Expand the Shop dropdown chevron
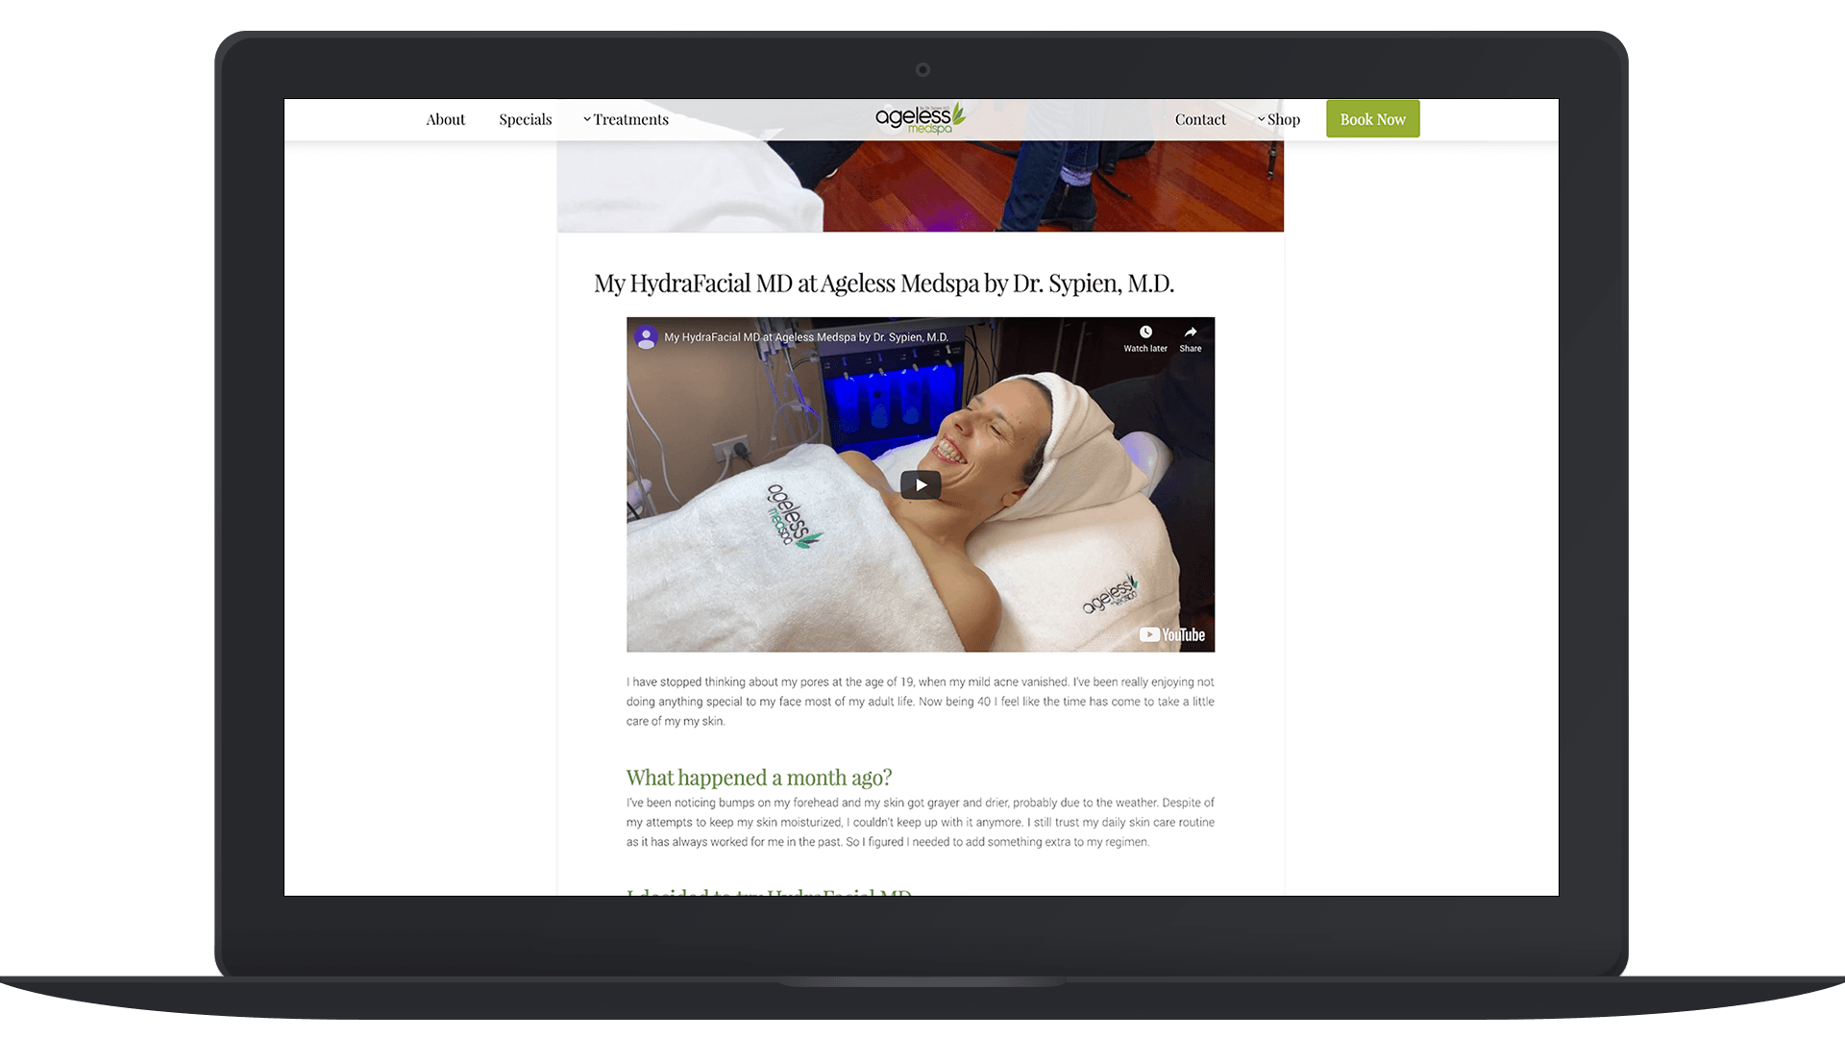Viewport: 1845px width, 1038px height. 1262,119
